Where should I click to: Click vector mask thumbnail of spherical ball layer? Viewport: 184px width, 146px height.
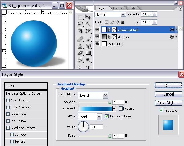(x=114, y=30)
